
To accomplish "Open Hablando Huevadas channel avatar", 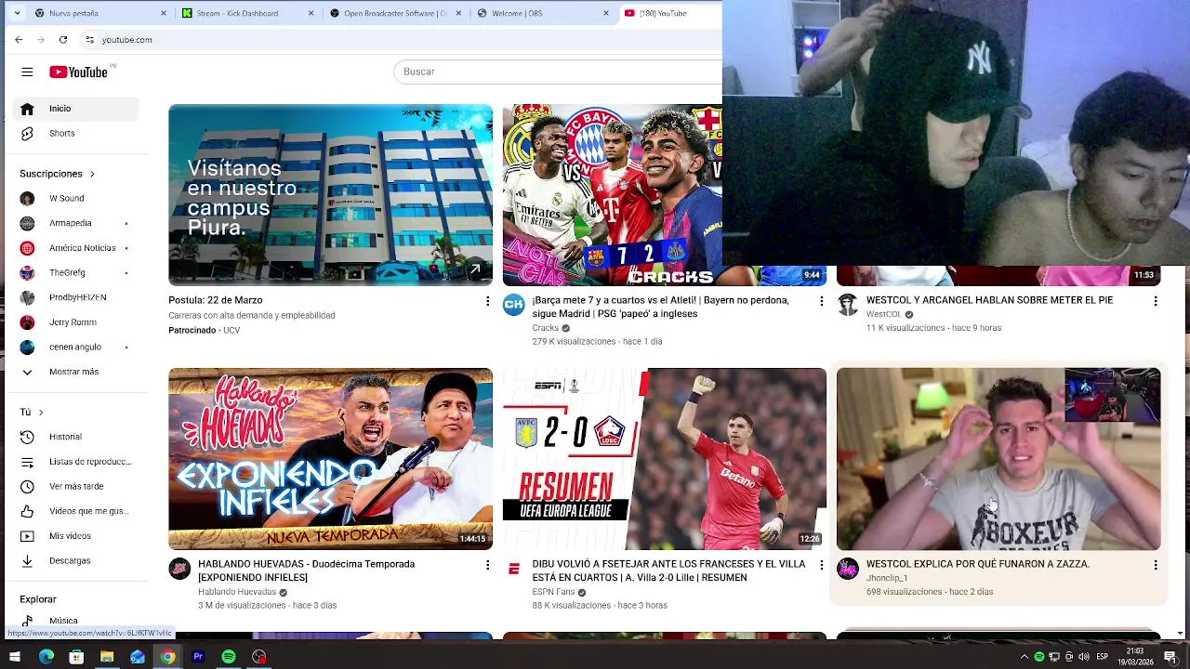I will click(179, 569).
